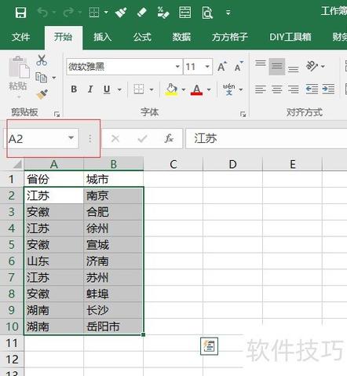Select column C header
Screen dimensions: 347x376
(x=173, y=164)
